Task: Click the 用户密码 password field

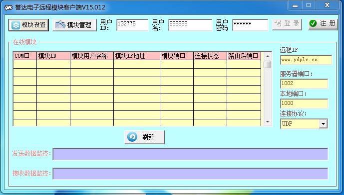Action: click(x=250, y=25)
